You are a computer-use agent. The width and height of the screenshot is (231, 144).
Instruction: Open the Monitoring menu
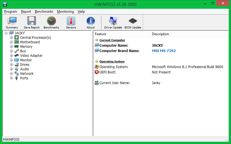(65, 12)
